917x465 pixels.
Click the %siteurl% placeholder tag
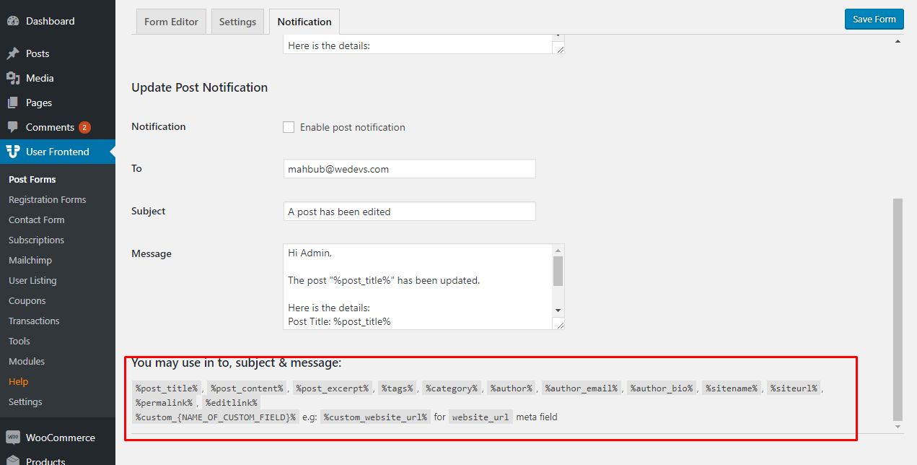794,388
